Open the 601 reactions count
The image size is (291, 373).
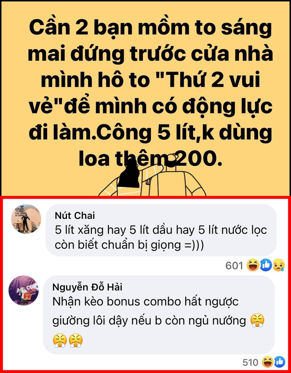coord(234,266)
